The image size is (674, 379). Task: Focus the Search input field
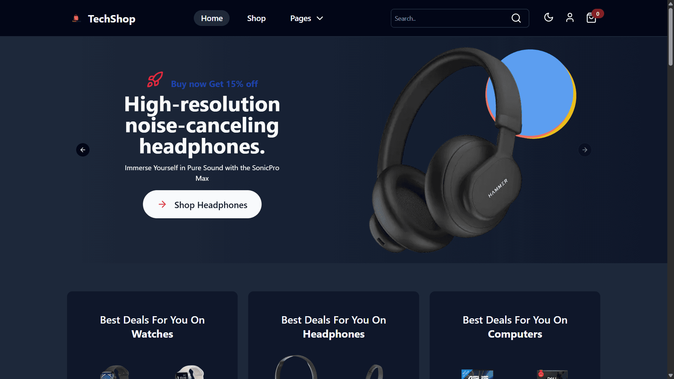[451, 18]
